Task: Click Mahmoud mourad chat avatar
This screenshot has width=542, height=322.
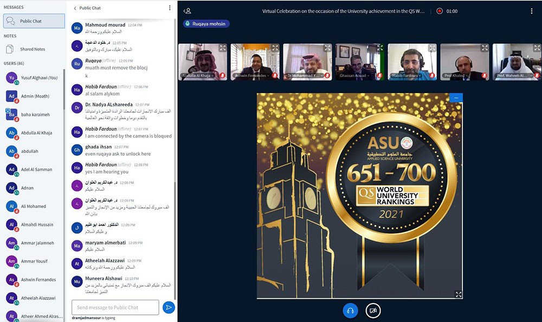Action: (x=77, y=28)
